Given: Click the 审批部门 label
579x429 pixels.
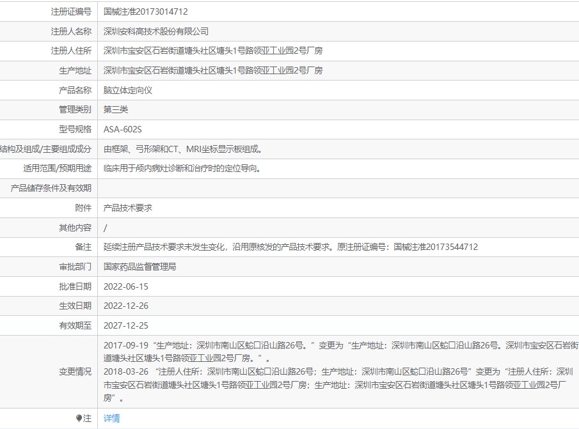Looking at the screenshot, I should (75, 267).
